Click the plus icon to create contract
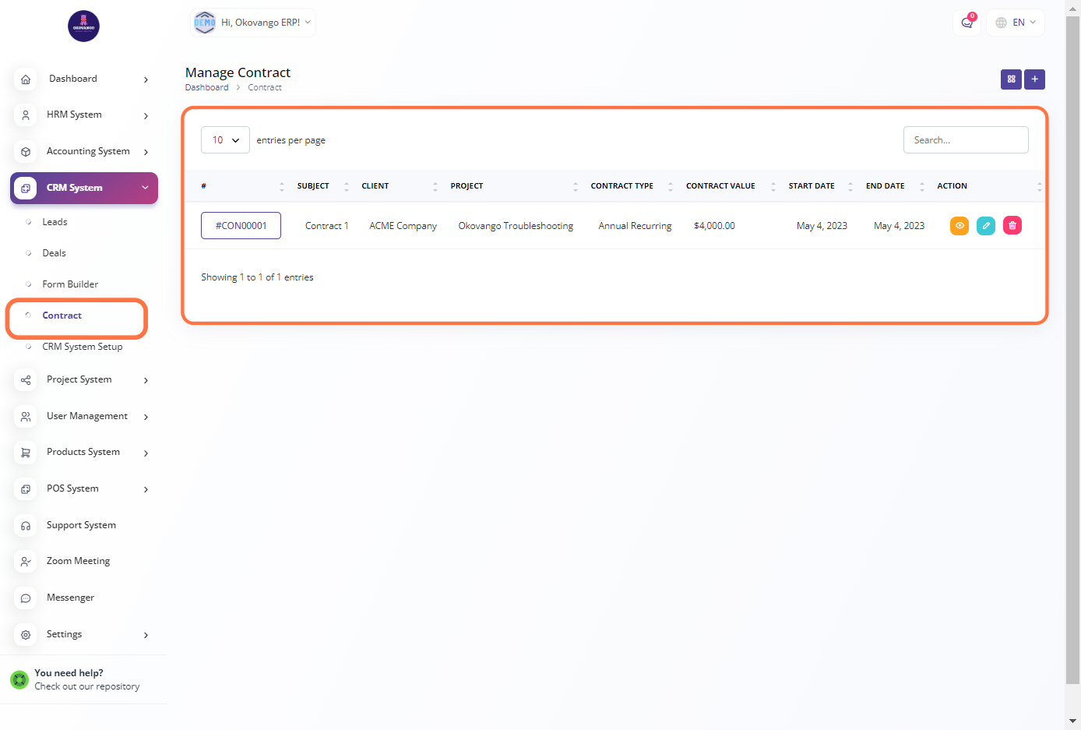Screen dimensions: 1081x730 (1034, 79)
